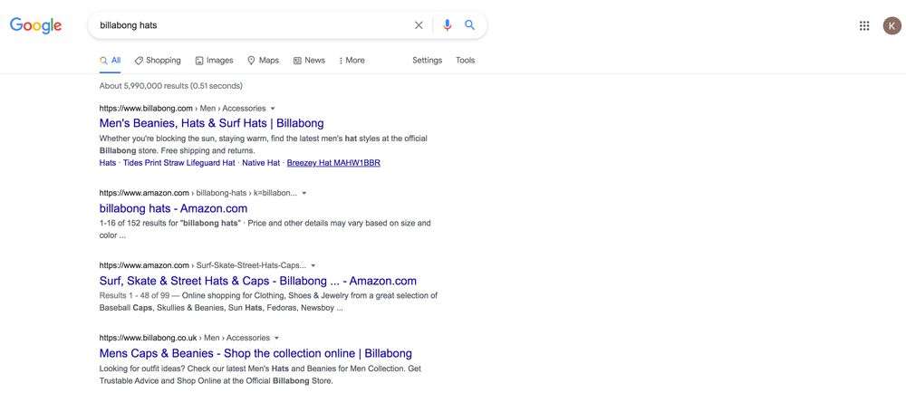This screenshot has height=393, width=906.
Task: Follow the Tides Print Straw Lifeguard Hat sitelink
Action: (x=179, y=163)
